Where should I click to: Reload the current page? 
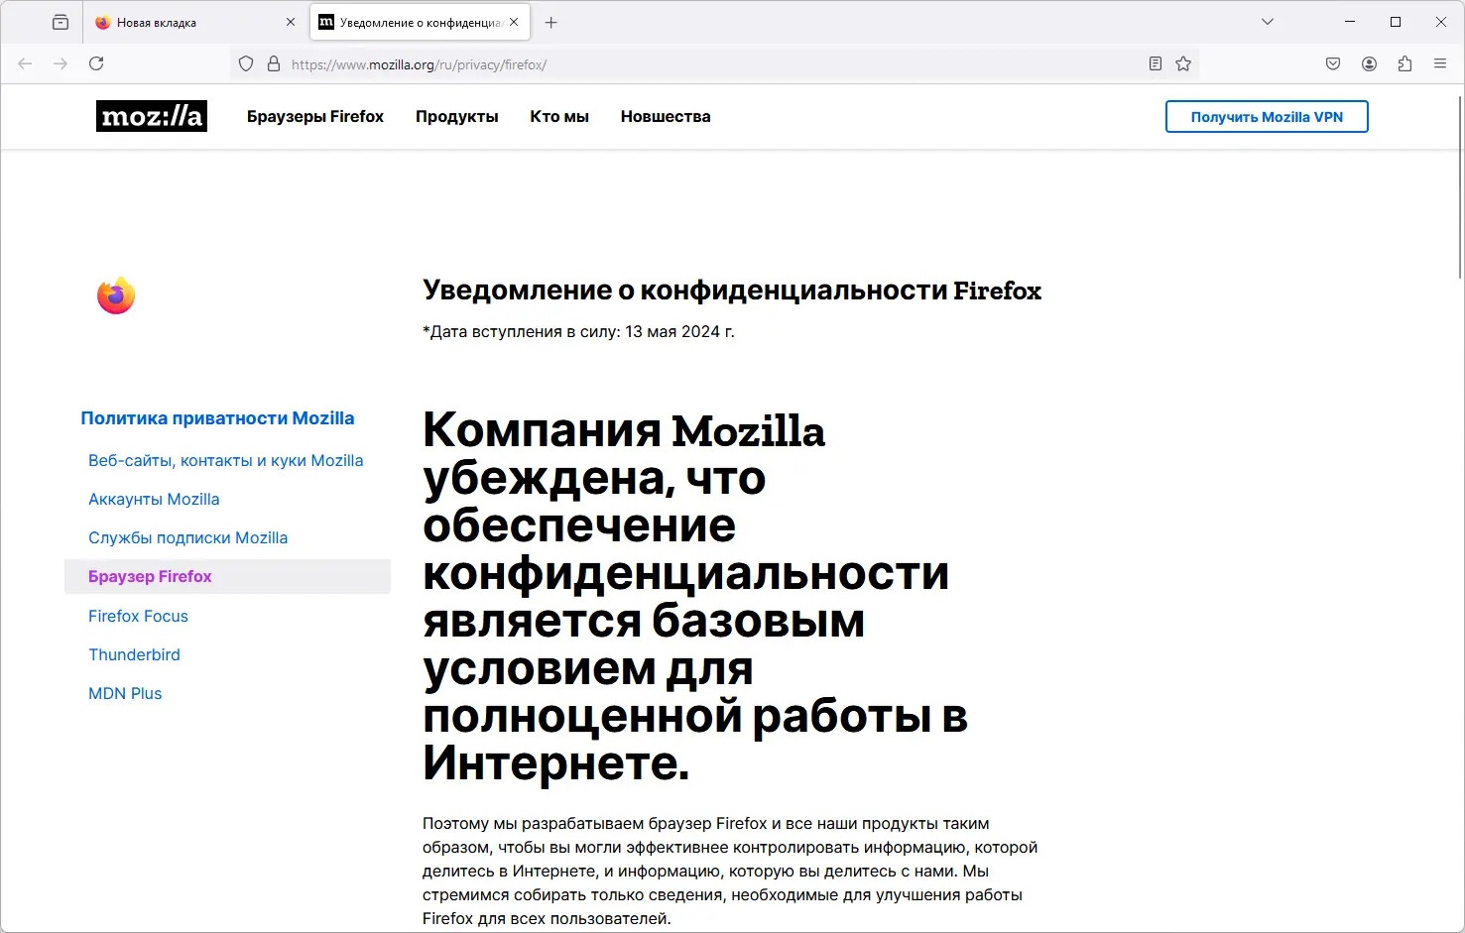point(96,63)
